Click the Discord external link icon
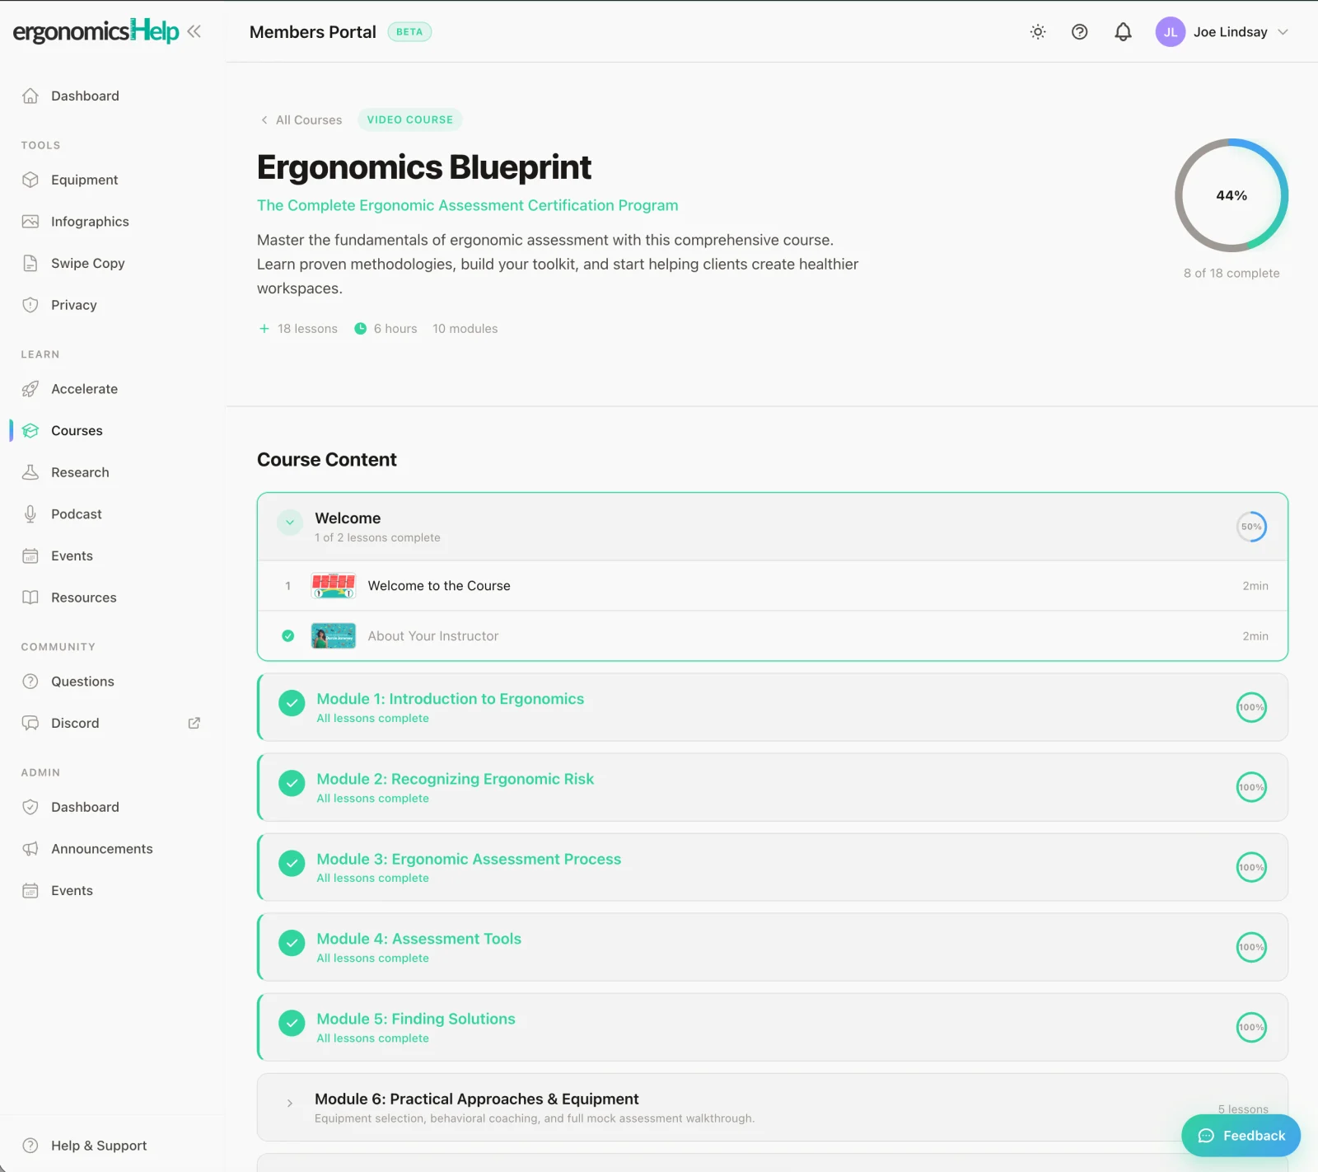Image resolution: width=1318 pixels, height=1172 pixels. pos(194,723)
